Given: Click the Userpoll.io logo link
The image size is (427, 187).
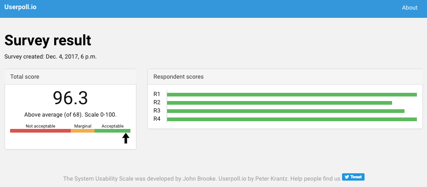Looking at the screenshot, I should coord(20,7).
